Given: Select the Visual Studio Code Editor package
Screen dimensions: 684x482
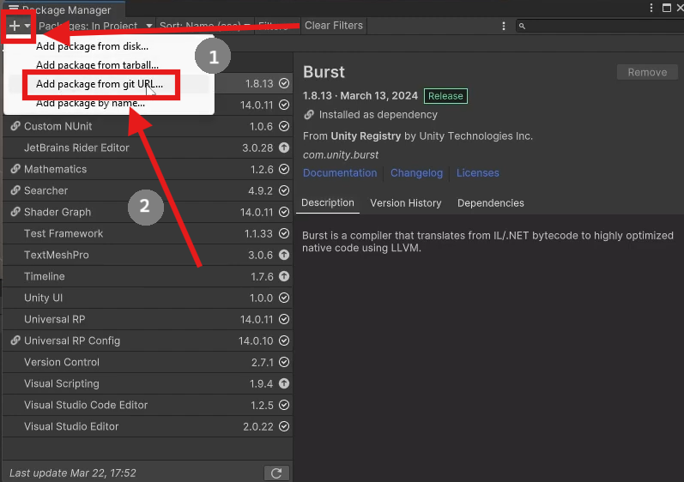Looking at the screenshot, I should click(148, 405).
